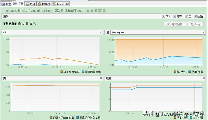
Task: Click the 共享的已装入类数 legend swatch
Action: (78, 118)
